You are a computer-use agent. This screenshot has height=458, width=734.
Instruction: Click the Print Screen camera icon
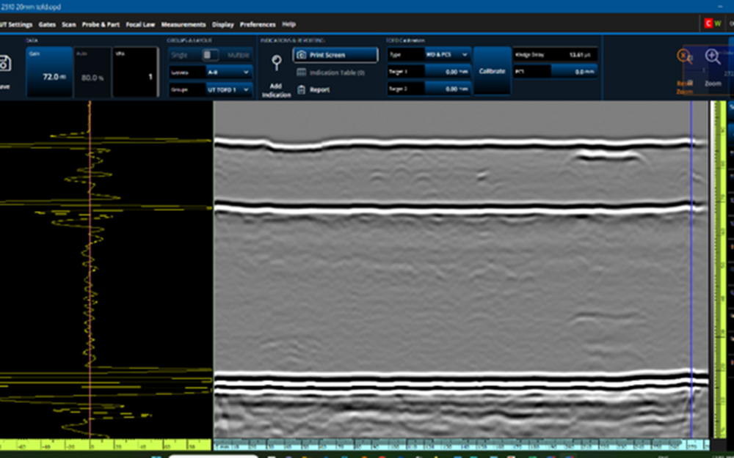tap(301, 55)
